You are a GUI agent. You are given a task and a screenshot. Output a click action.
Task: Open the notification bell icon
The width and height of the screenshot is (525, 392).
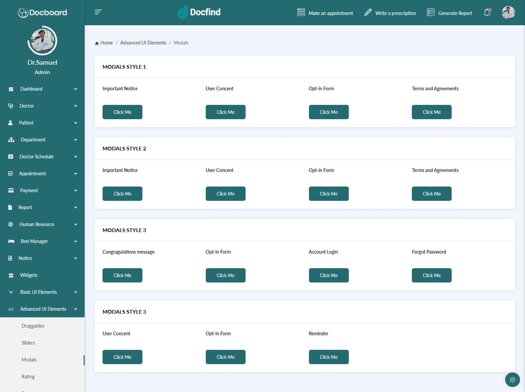[487, 13]
